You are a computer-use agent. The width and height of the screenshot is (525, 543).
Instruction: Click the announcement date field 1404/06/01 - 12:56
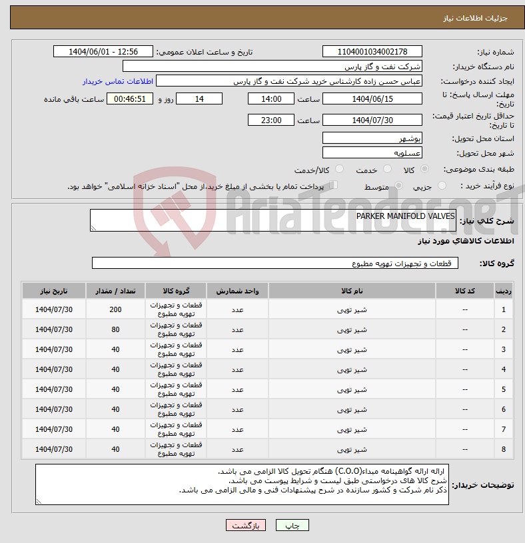(103, 52)
